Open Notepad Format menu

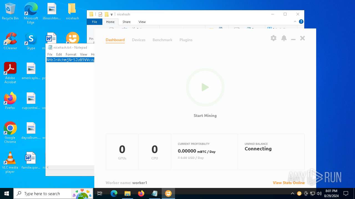71,54
